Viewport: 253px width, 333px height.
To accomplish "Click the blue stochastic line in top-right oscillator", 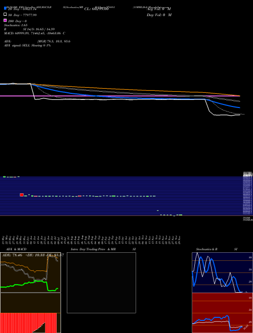I will point(217,274).
